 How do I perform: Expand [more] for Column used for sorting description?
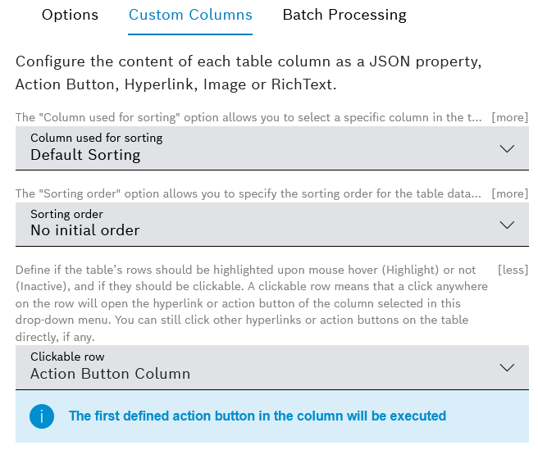(509, 117)
